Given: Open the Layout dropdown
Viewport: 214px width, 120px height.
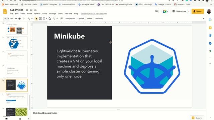Looking at the screenshot, I should point(81,19).
